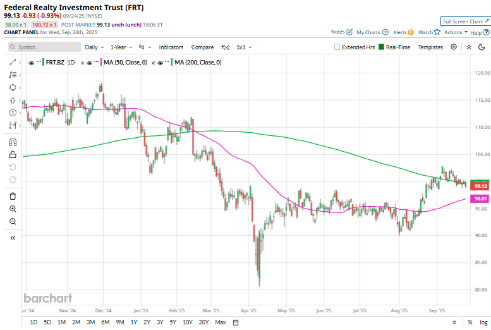Collapse the drawing toolbar with double chevron
491x330 pixels.
click(13, 238)
